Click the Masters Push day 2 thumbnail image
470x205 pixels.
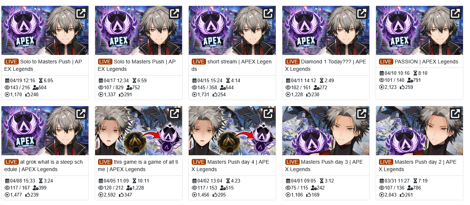[419, 131]
